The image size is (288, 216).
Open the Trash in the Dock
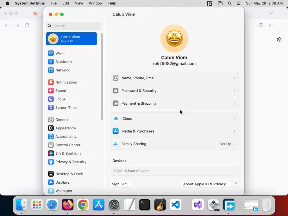coord(266,205)
